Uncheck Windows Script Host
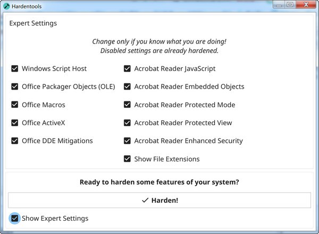Screen dimensions: 319x234 pyautogui.click(x=15, y=68)
